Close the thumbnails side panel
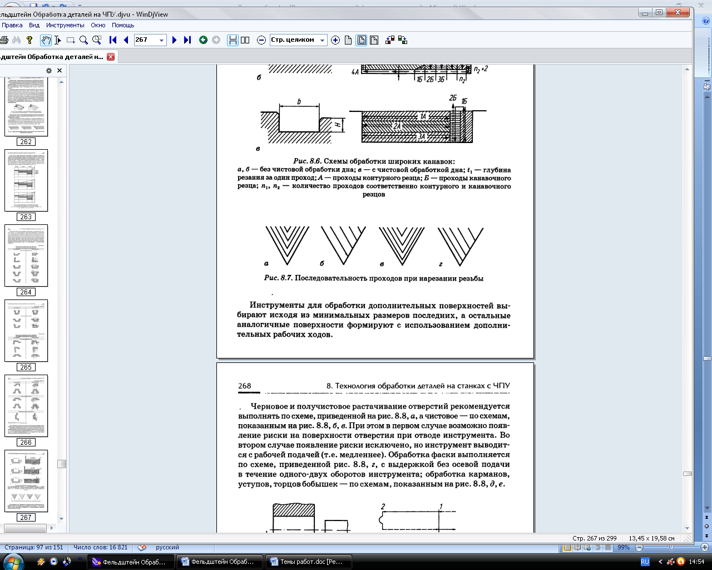 pos(60,71)
